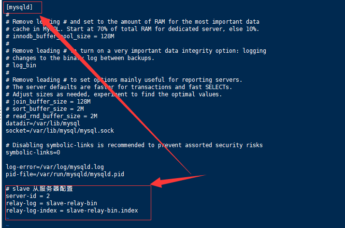Click the symbolic-links=0 setting
345x228 pixels.
(x=33, y=152)
